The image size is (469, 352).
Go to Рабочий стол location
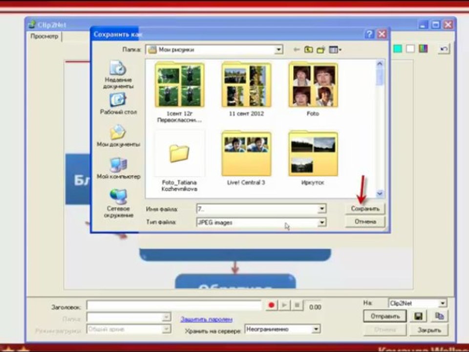coord(118,104)
